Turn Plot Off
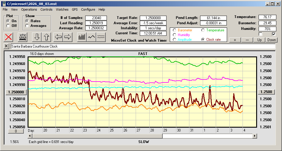Image resolution: width=282 pixels, height=151 pixels. (8, 26)
